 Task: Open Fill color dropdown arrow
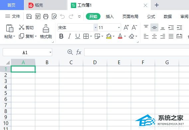click(x=113, y=36)
